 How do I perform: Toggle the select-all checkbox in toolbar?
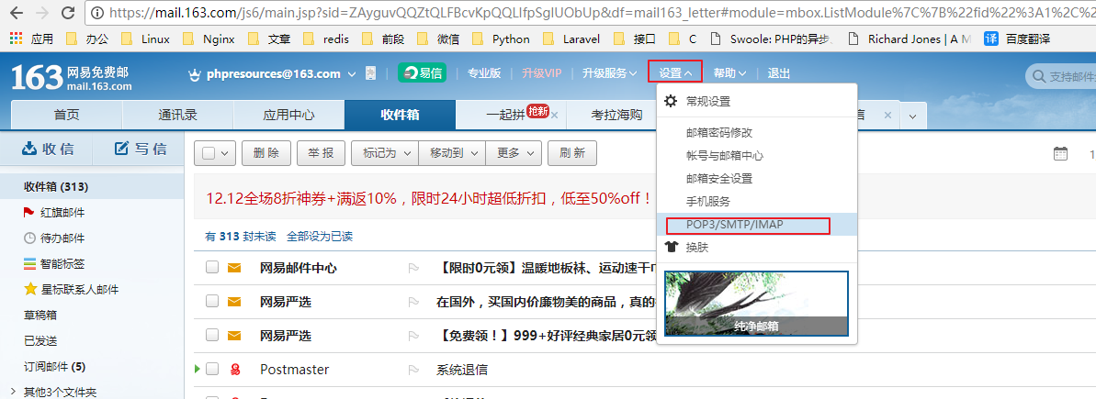[x=209, y=154]
